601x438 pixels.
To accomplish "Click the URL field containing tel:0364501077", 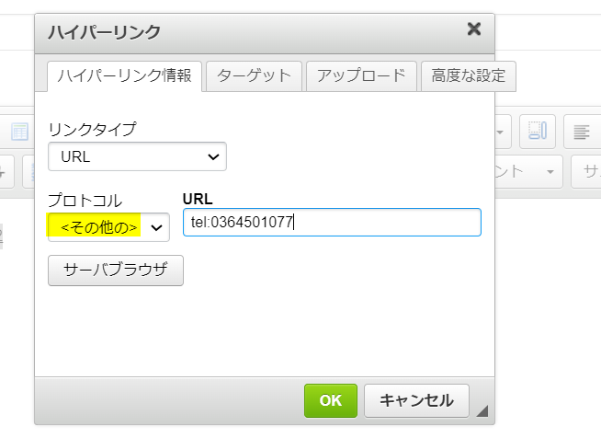I will 332,222.
